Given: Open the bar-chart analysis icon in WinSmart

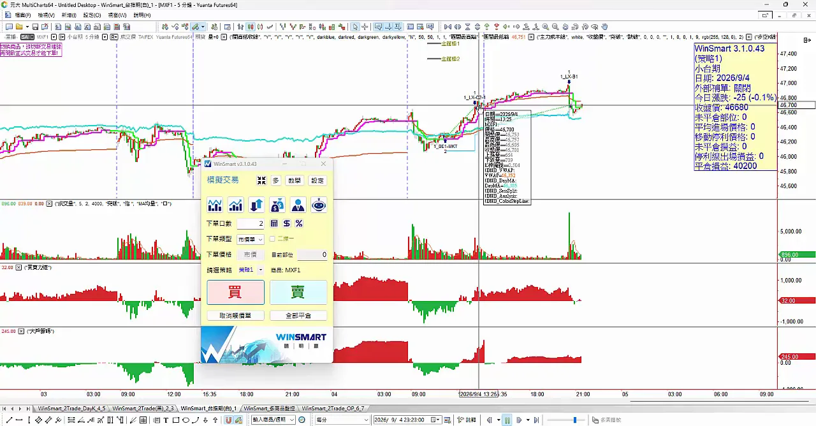Looking at the screenshot, I should pos(215,205).
